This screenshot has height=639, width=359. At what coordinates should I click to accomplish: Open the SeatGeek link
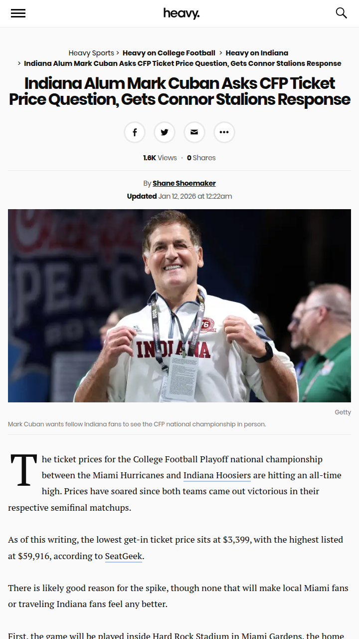pos(124,556)
